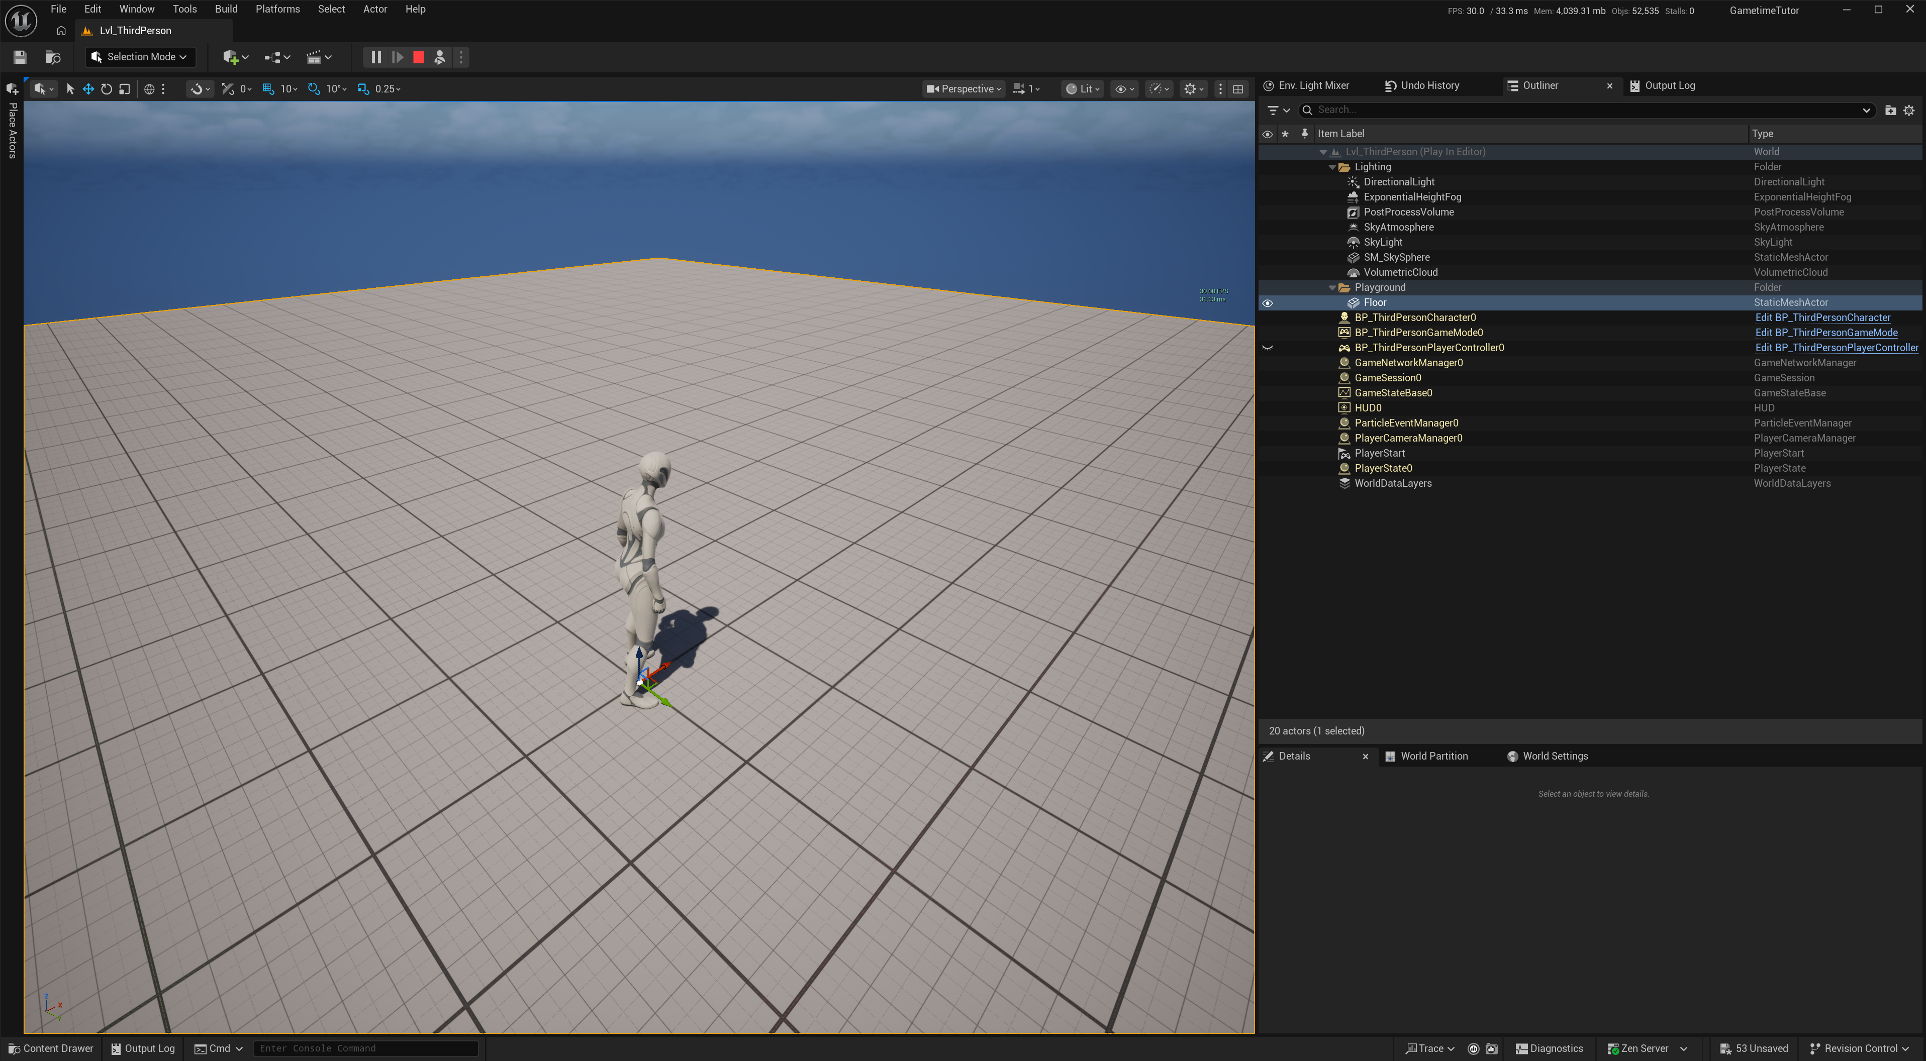Open the Content Drawer
Viewport: 1926px width, 1061px height.
click(51, 1048)
